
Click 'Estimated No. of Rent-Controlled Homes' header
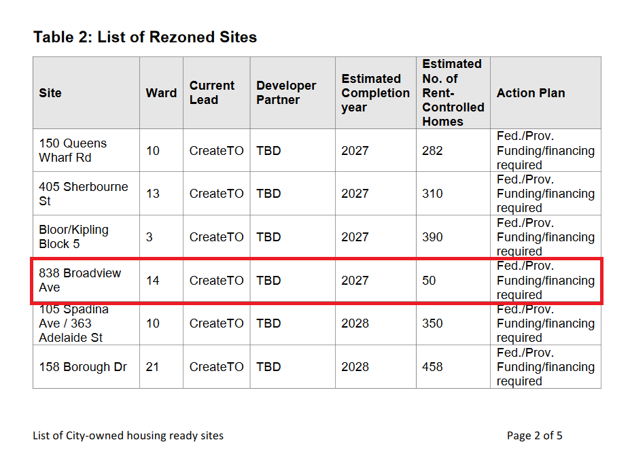tap(453, 93)
